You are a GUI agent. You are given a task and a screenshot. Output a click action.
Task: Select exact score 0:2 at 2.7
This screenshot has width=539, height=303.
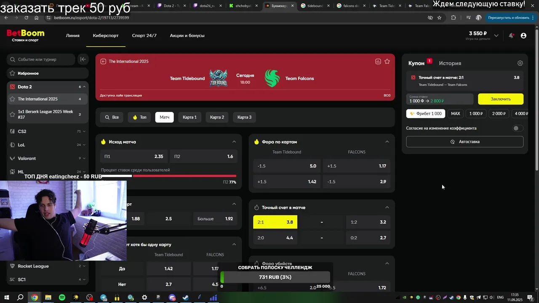pyautogui.click(x=368, y=238)
